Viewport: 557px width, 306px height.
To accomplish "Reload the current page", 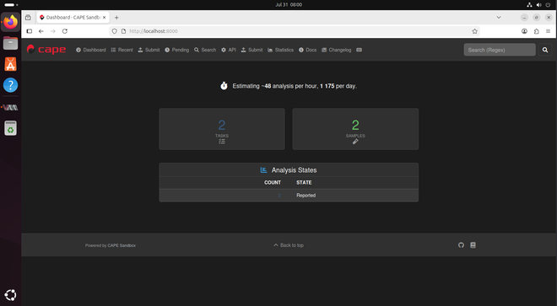I will 65,31.
